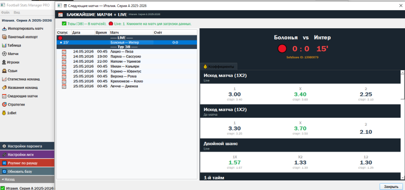
Task: Click calendar icon for Лацио — Пиза row
Action: click(x=64, y=52)
